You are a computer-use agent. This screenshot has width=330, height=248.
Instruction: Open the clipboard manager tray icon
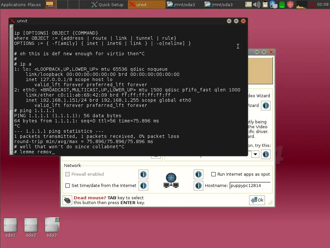tap(265, 5)
